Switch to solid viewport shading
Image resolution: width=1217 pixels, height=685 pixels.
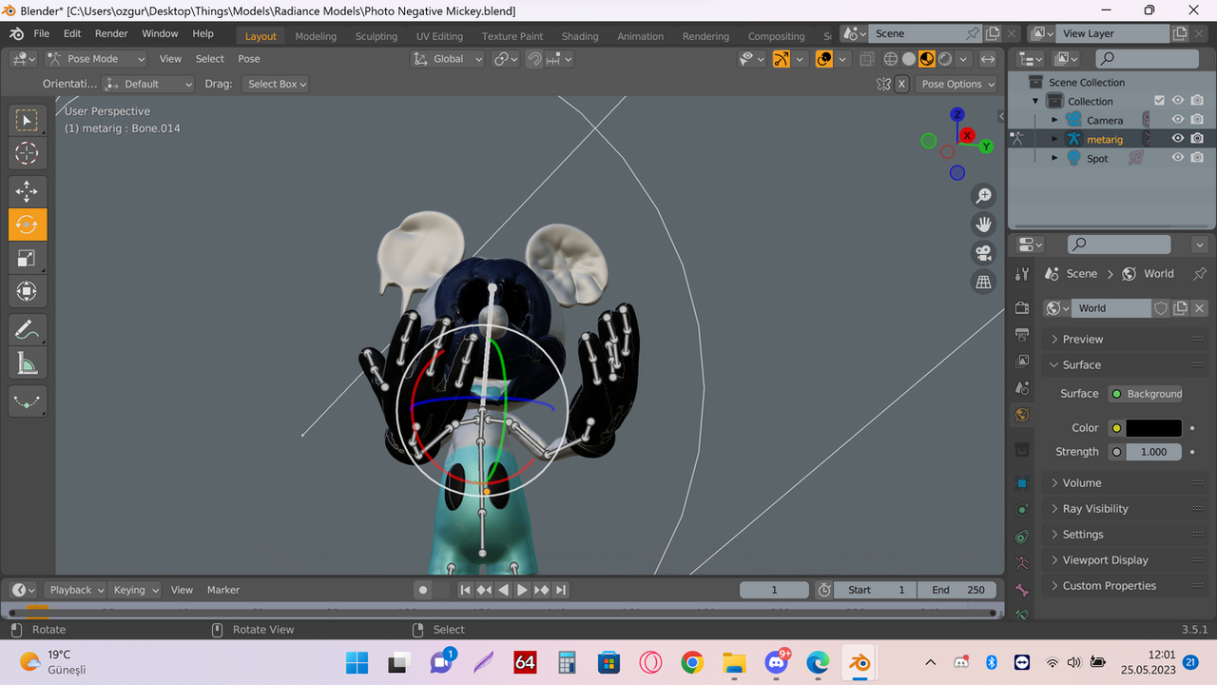(909, 59)
